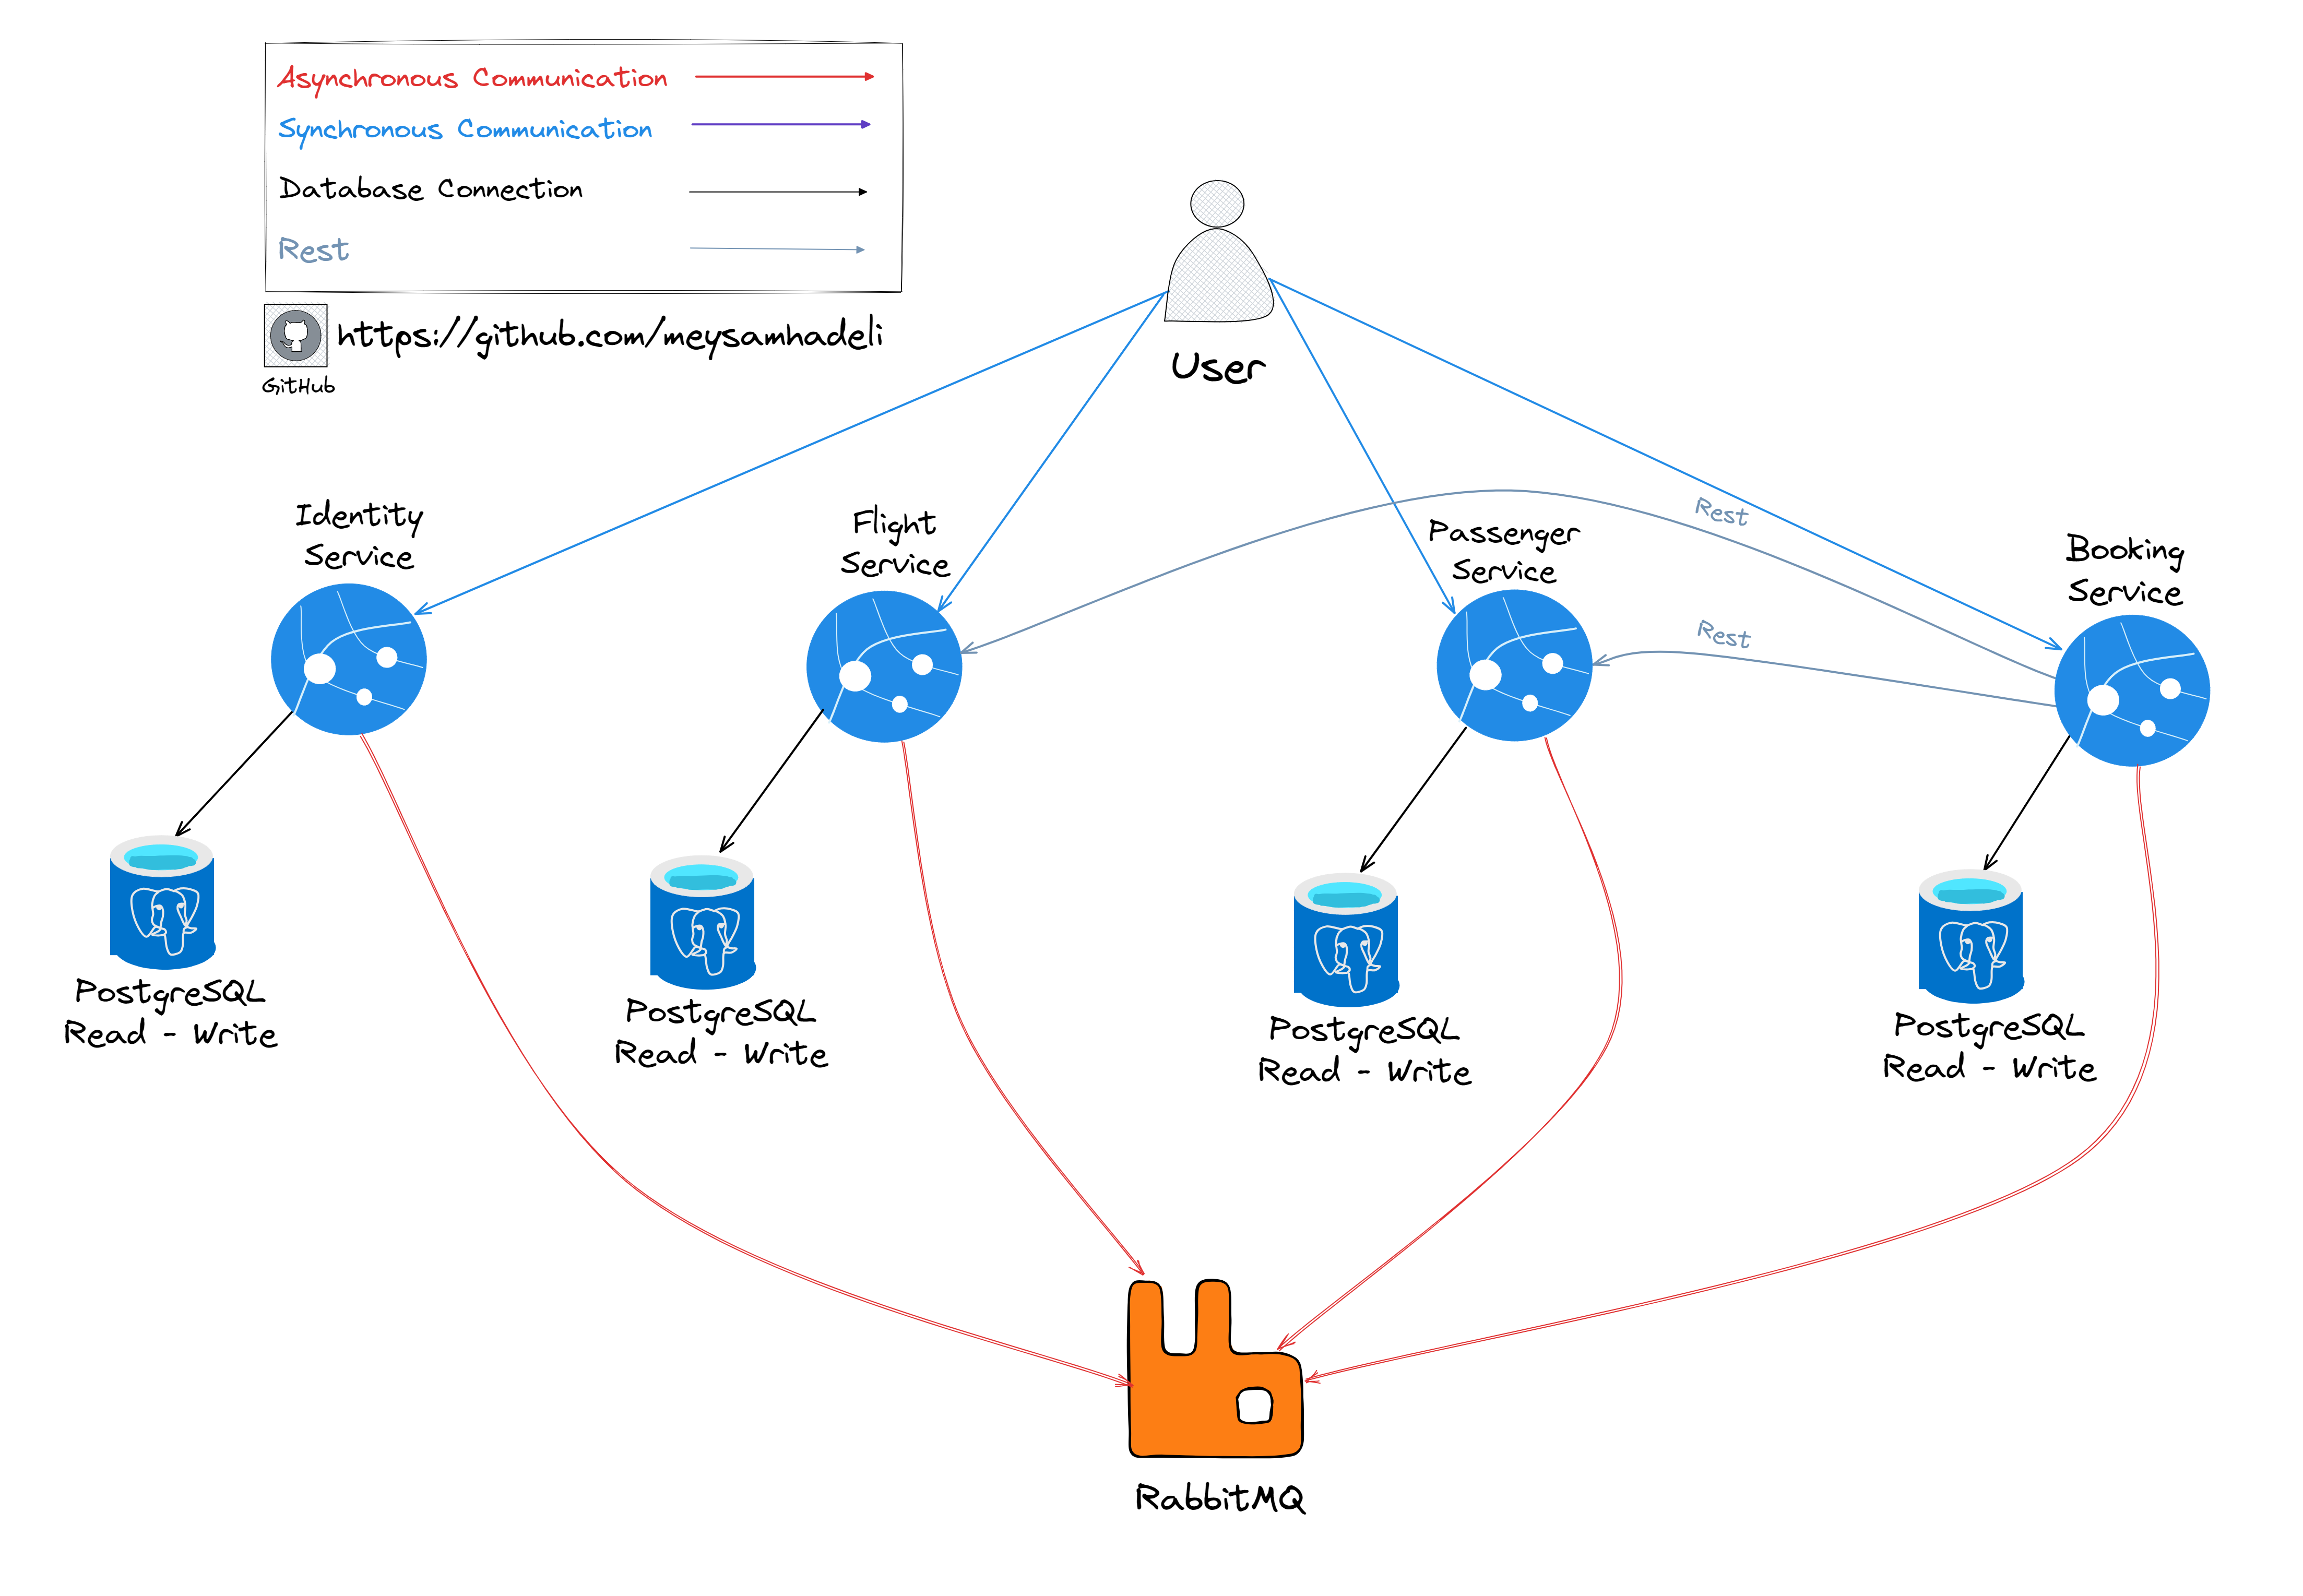Click the Database Connection legend label

[x=431, y=189]
